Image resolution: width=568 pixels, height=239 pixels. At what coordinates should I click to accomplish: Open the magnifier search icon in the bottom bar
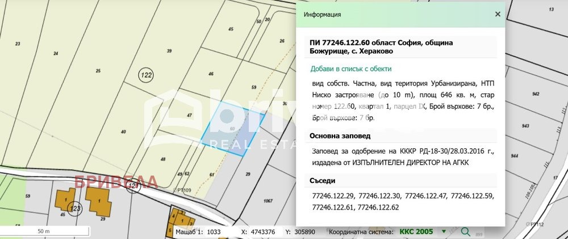(x=465, y=232)
